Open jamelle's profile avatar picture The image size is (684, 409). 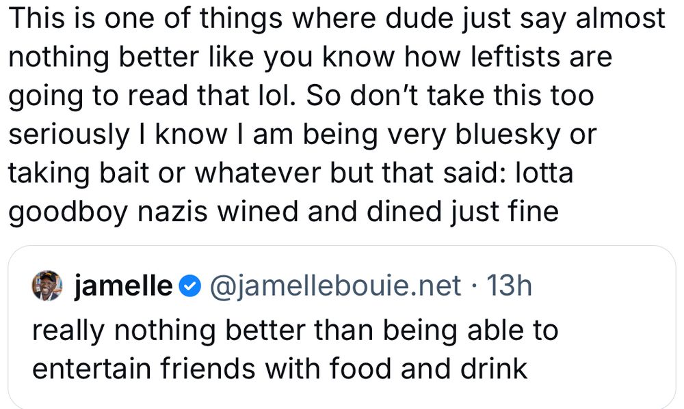click(x=47, y=285)
